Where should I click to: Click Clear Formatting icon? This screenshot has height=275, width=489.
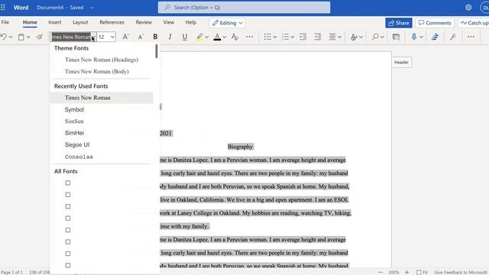(235, 37)
